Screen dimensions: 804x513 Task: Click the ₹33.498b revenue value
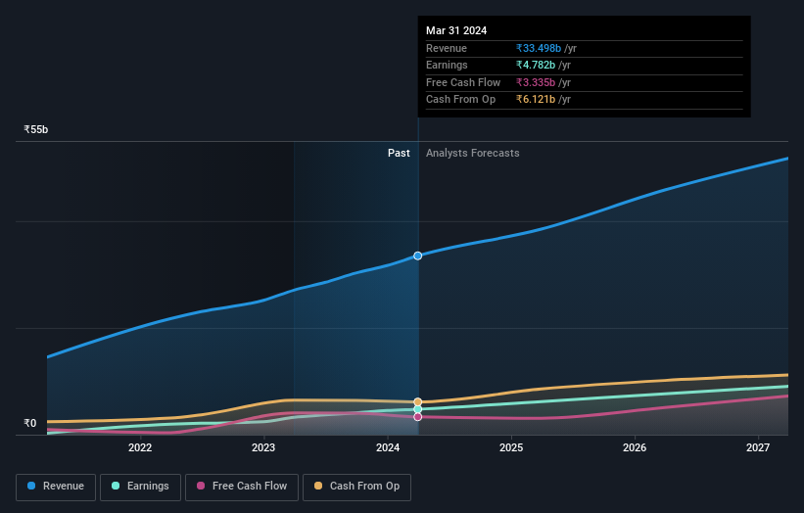[x=539, y=48]
